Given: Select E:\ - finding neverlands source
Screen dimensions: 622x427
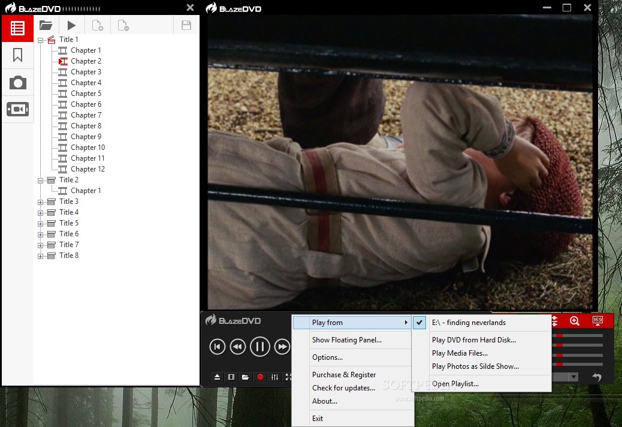Looking at the screenshot, I should click(481, 323).
